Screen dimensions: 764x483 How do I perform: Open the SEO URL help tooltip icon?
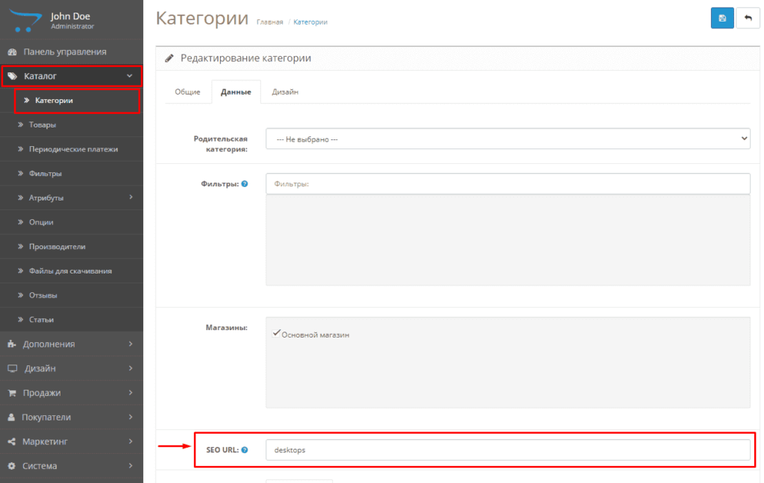click(245, 449)
